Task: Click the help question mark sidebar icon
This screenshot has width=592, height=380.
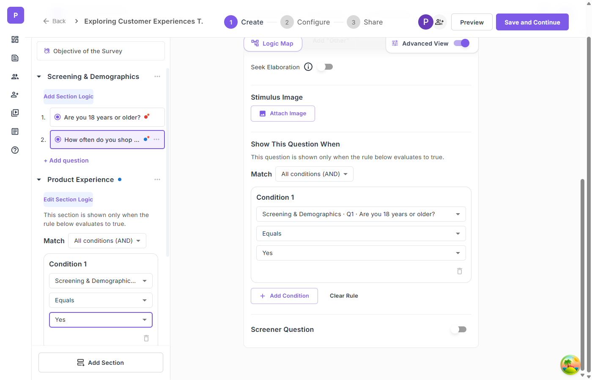Action: tap(15, 150)
